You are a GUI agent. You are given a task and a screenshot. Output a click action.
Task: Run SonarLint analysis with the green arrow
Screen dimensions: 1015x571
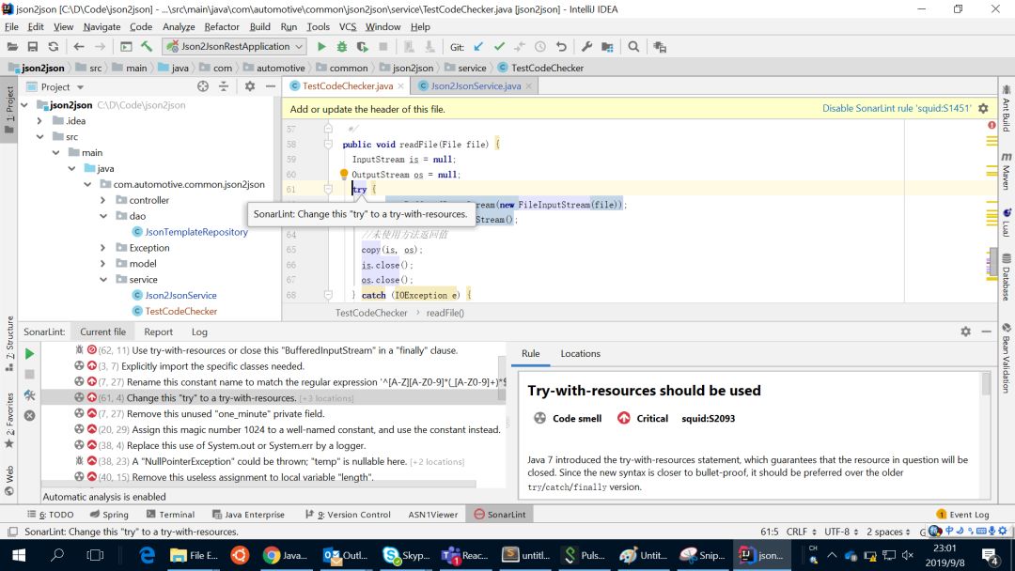pyautogui.click(x=29, y=354)
